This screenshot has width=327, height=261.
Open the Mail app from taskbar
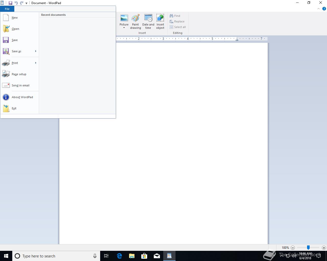point(157,256)
